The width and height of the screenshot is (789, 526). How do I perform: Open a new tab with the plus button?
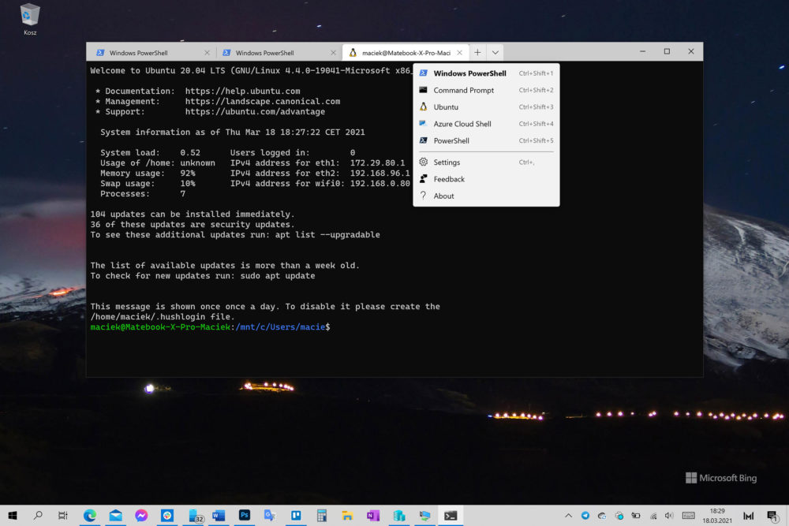click(477, 52)
